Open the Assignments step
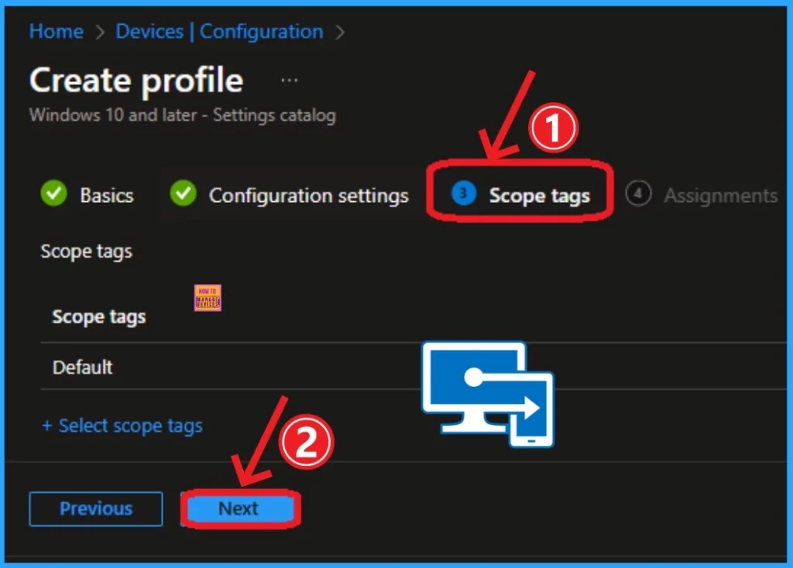Screen dimensions: 793x568 (x=721, y=196)
